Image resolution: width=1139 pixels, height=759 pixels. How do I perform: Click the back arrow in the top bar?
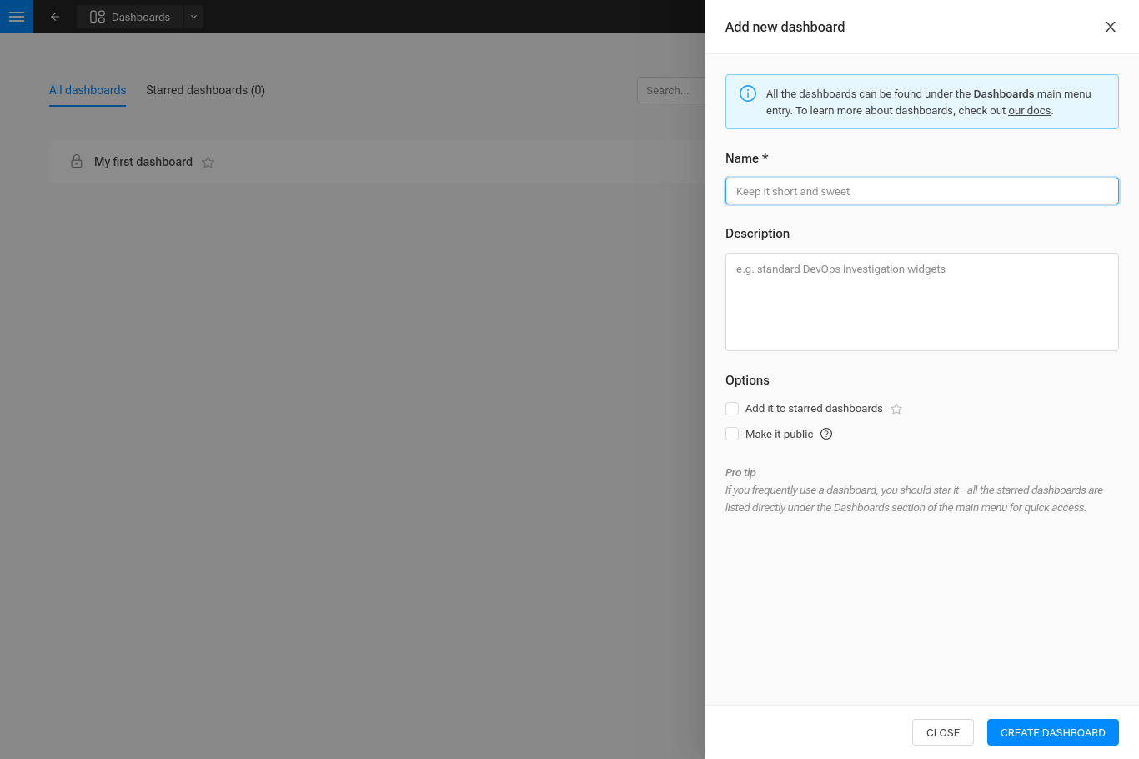(55, 17)
